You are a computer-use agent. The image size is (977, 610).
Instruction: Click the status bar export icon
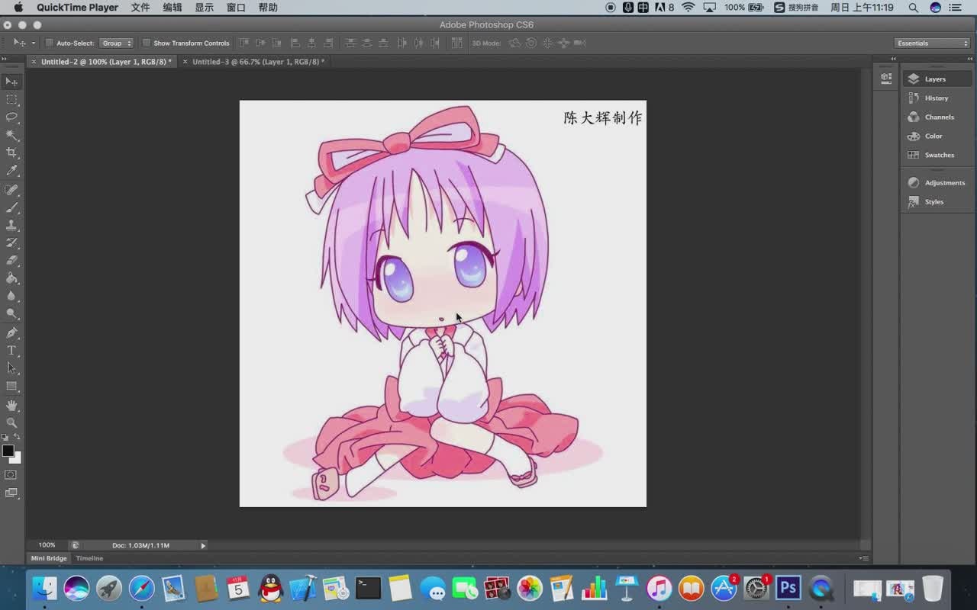click(x=75, y=545)
